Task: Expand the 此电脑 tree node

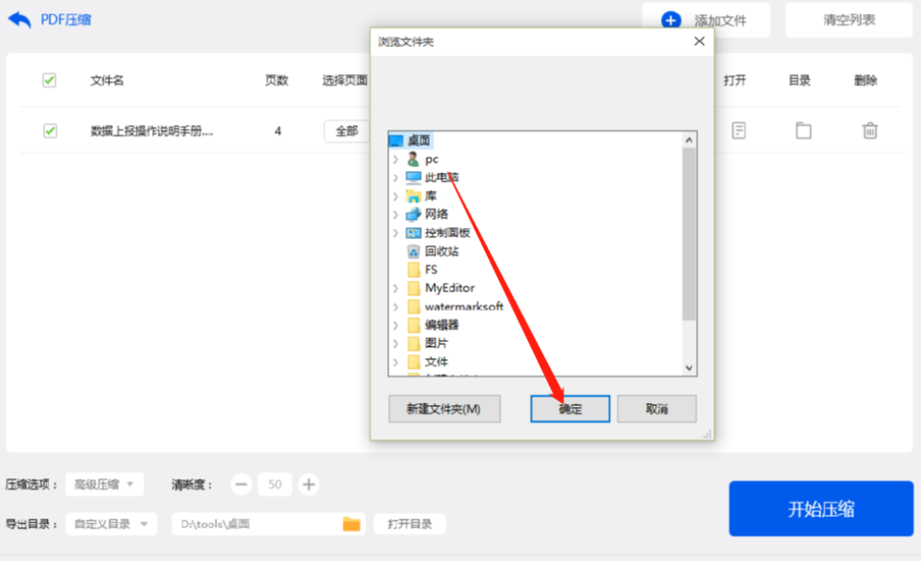Action: click(x=396, y=178)
